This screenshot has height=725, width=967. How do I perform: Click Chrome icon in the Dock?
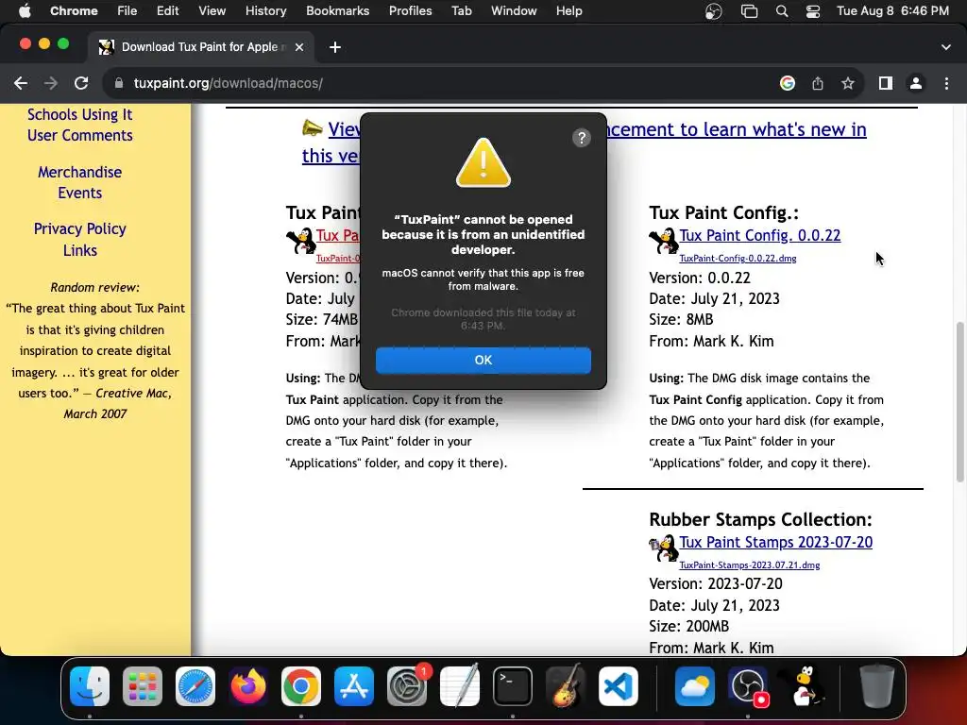(301, 686)
